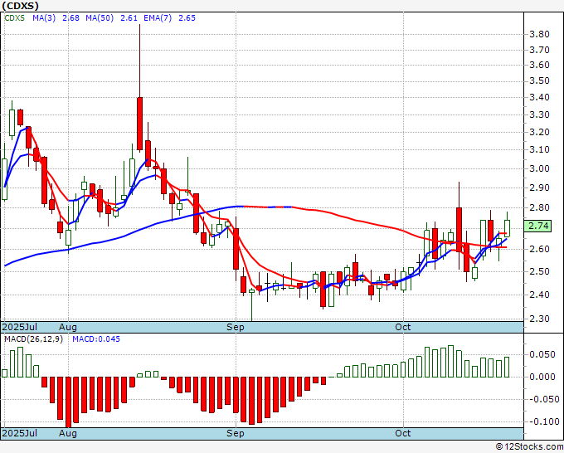Click the MACD(26,12,9) indicator label
The width and height of the screenshot is (564, 453).
[33, 339]
